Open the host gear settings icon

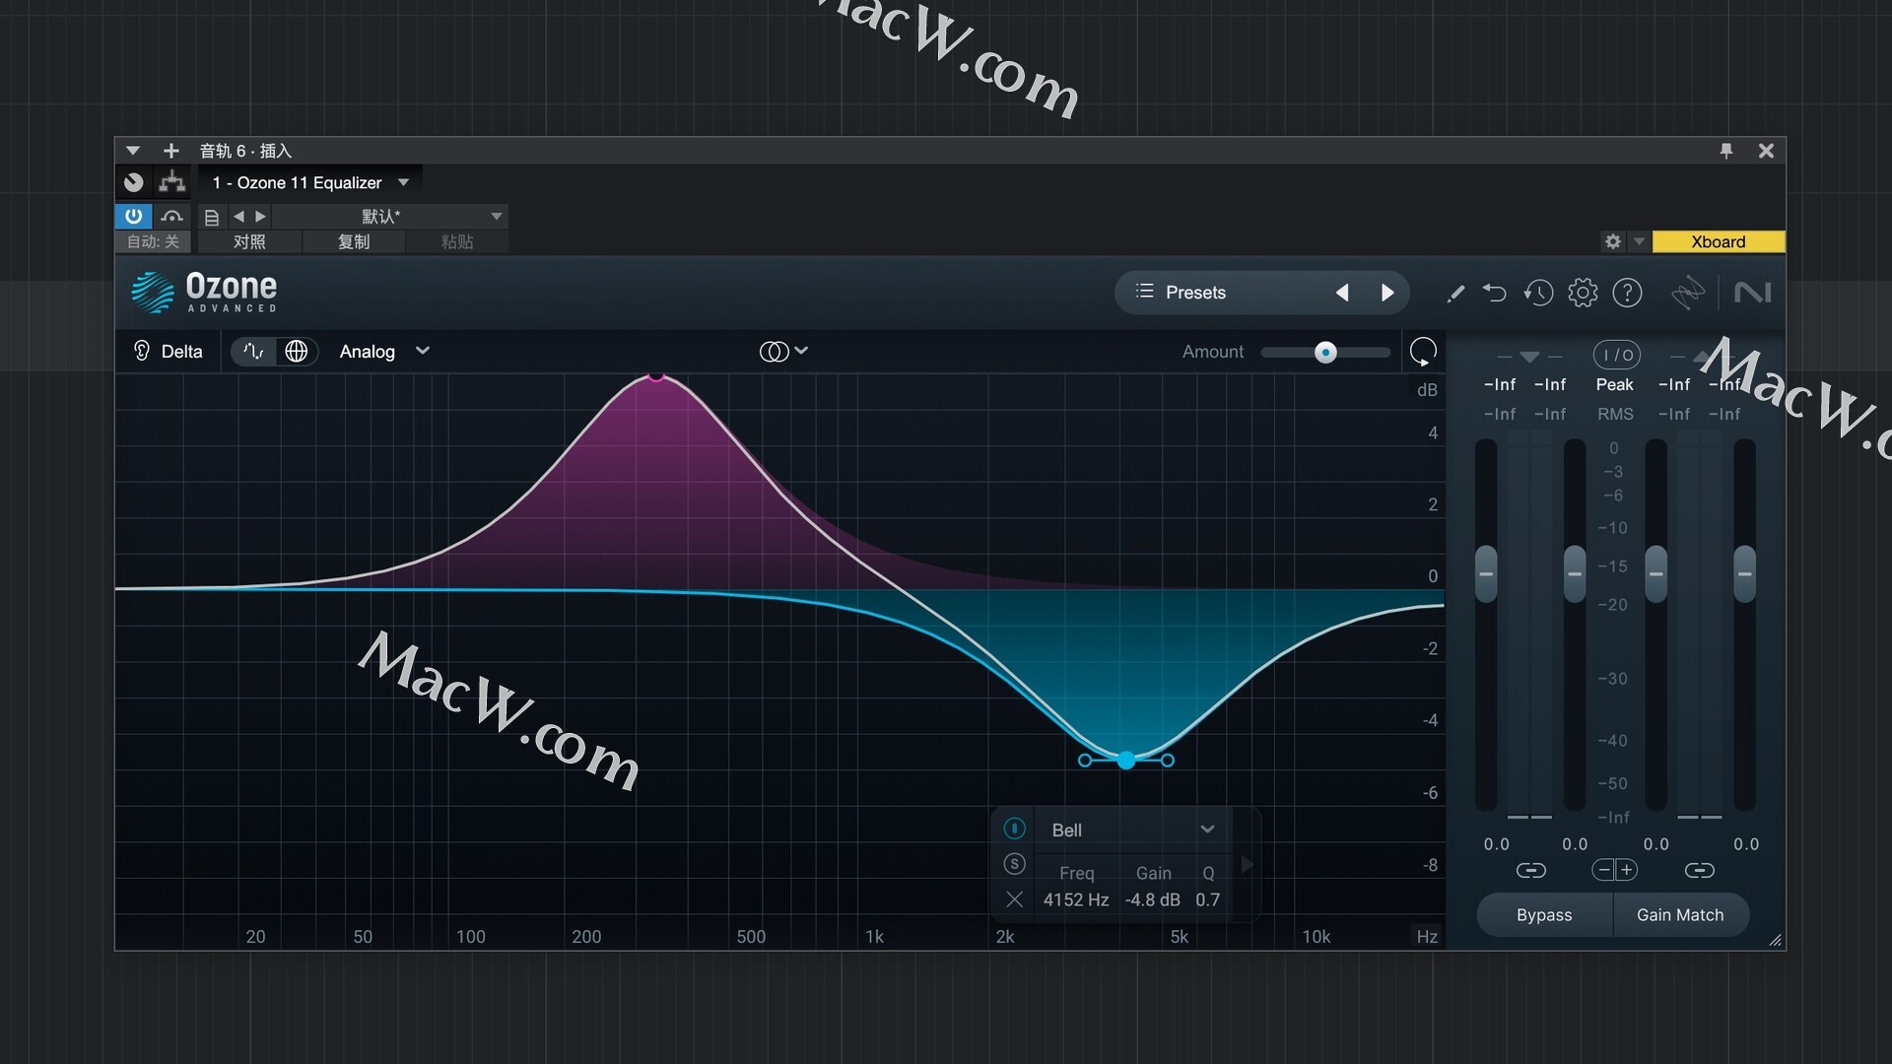tap(1613, 241)
